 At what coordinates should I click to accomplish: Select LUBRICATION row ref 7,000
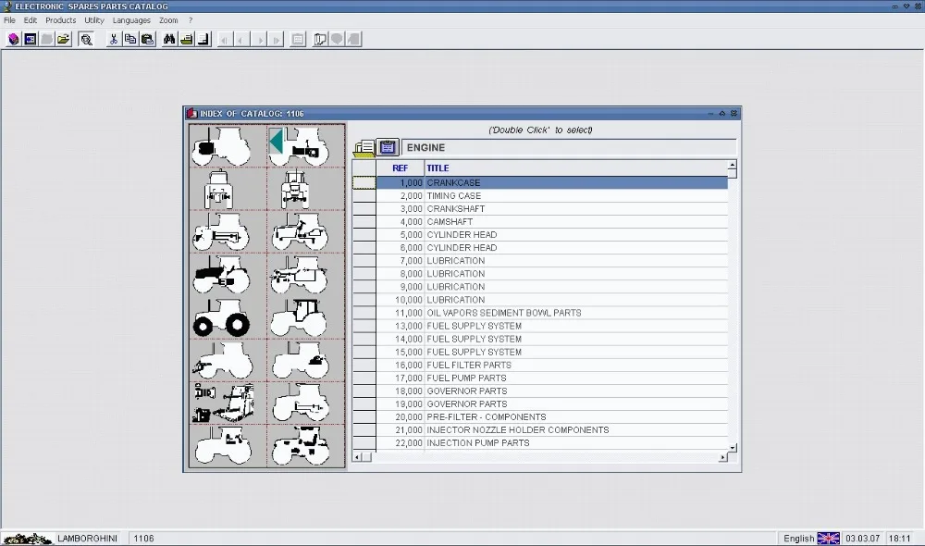pos(551,261)
